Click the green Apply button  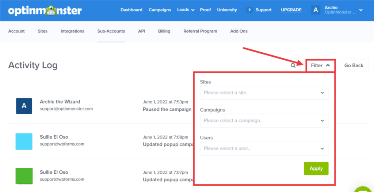point(316,169)
